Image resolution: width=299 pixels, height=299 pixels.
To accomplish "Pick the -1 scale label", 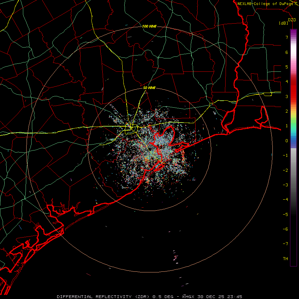I will click(x=285, y=155).
